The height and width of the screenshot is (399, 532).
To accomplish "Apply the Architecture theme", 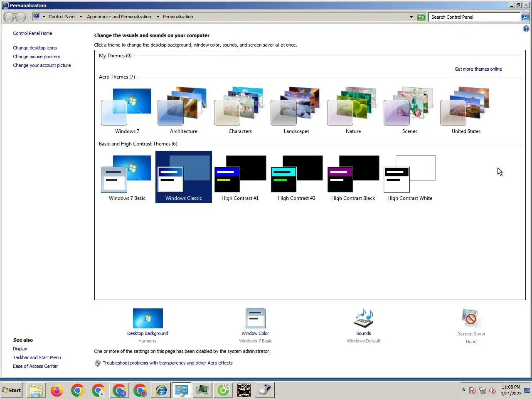I will 183,111.
